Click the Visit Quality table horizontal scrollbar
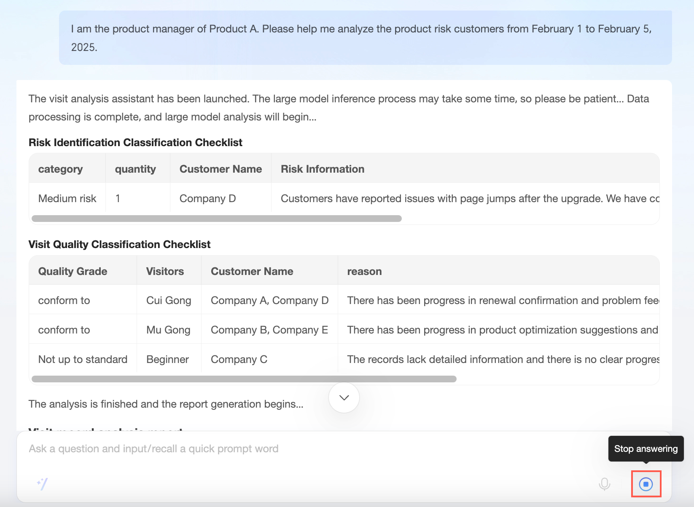Screen dimensions: 694x507 [x=244, y=379]
